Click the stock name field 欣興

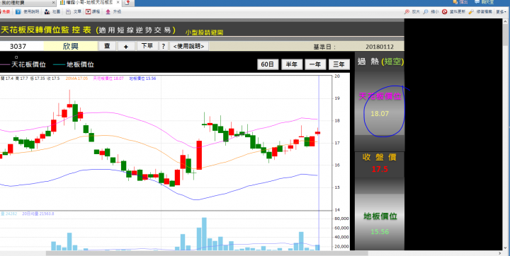[71, 46]
